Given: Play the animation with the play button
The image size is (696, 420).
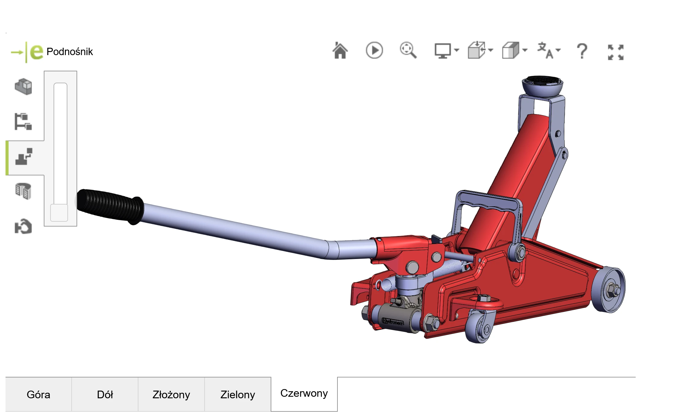Looking at the screenshot, I should (374, 51).
